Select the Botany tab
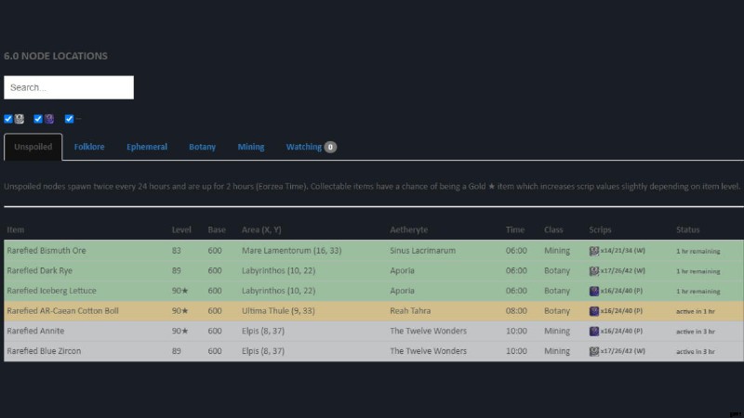744x418 pixels. pyautogui.click(x=202, y=147)
